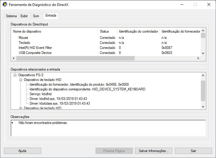The image size is (216, 158).
Task: Select the HID_DEVICE_SYSTEM_KEYBOARD tree line
Action: [x=87, y=89]
